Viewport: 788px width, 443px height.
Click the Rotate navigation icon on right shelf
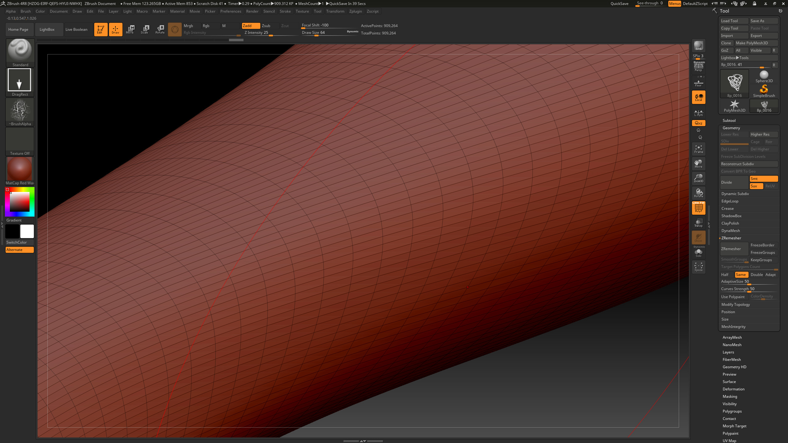pyautogui.click(x=698, y=193)
